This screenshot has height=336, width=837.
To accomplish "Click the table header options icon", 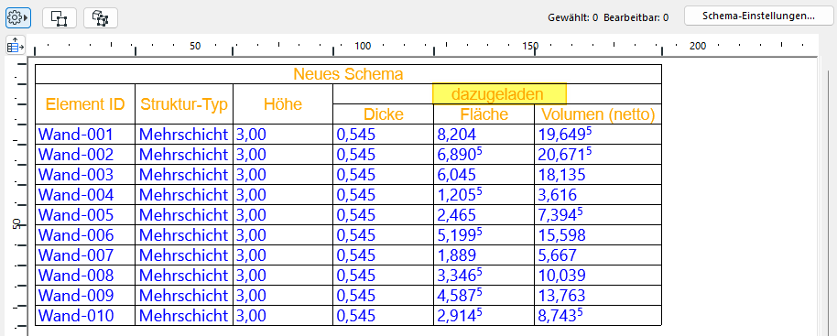I will pyautogui.click(x=16, y=47).
